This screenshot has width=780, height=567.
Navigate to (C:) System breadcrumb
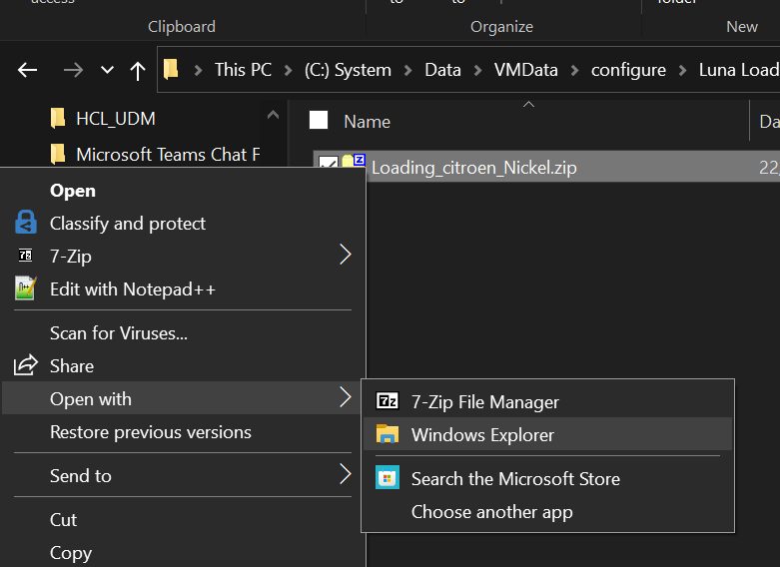tap(348, 70)
